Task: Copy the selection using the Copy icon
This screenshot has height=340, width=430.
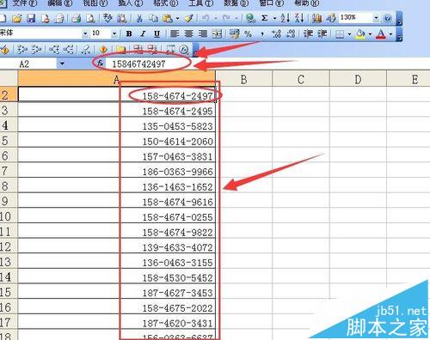Action: tap(153, 19)
